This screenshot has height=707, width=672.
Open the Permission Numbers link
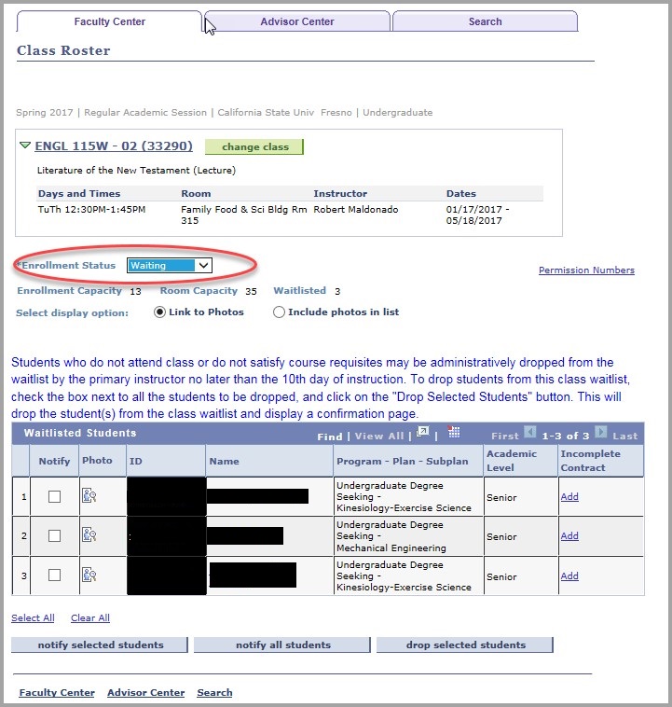pos(586,270)
